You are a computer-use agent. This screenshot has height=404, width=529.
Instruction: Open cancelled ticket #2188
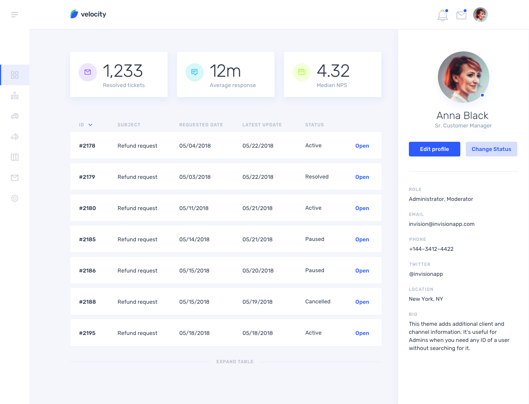point(362,302)
